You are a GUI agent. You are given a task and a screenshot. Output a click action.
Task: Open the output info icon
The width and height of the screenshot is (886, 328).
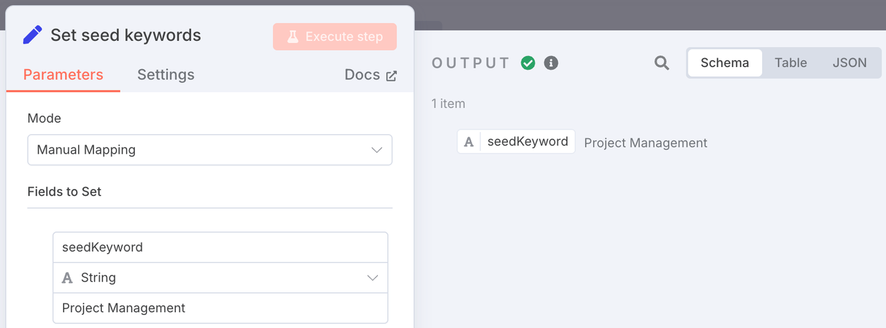(551, 63)
